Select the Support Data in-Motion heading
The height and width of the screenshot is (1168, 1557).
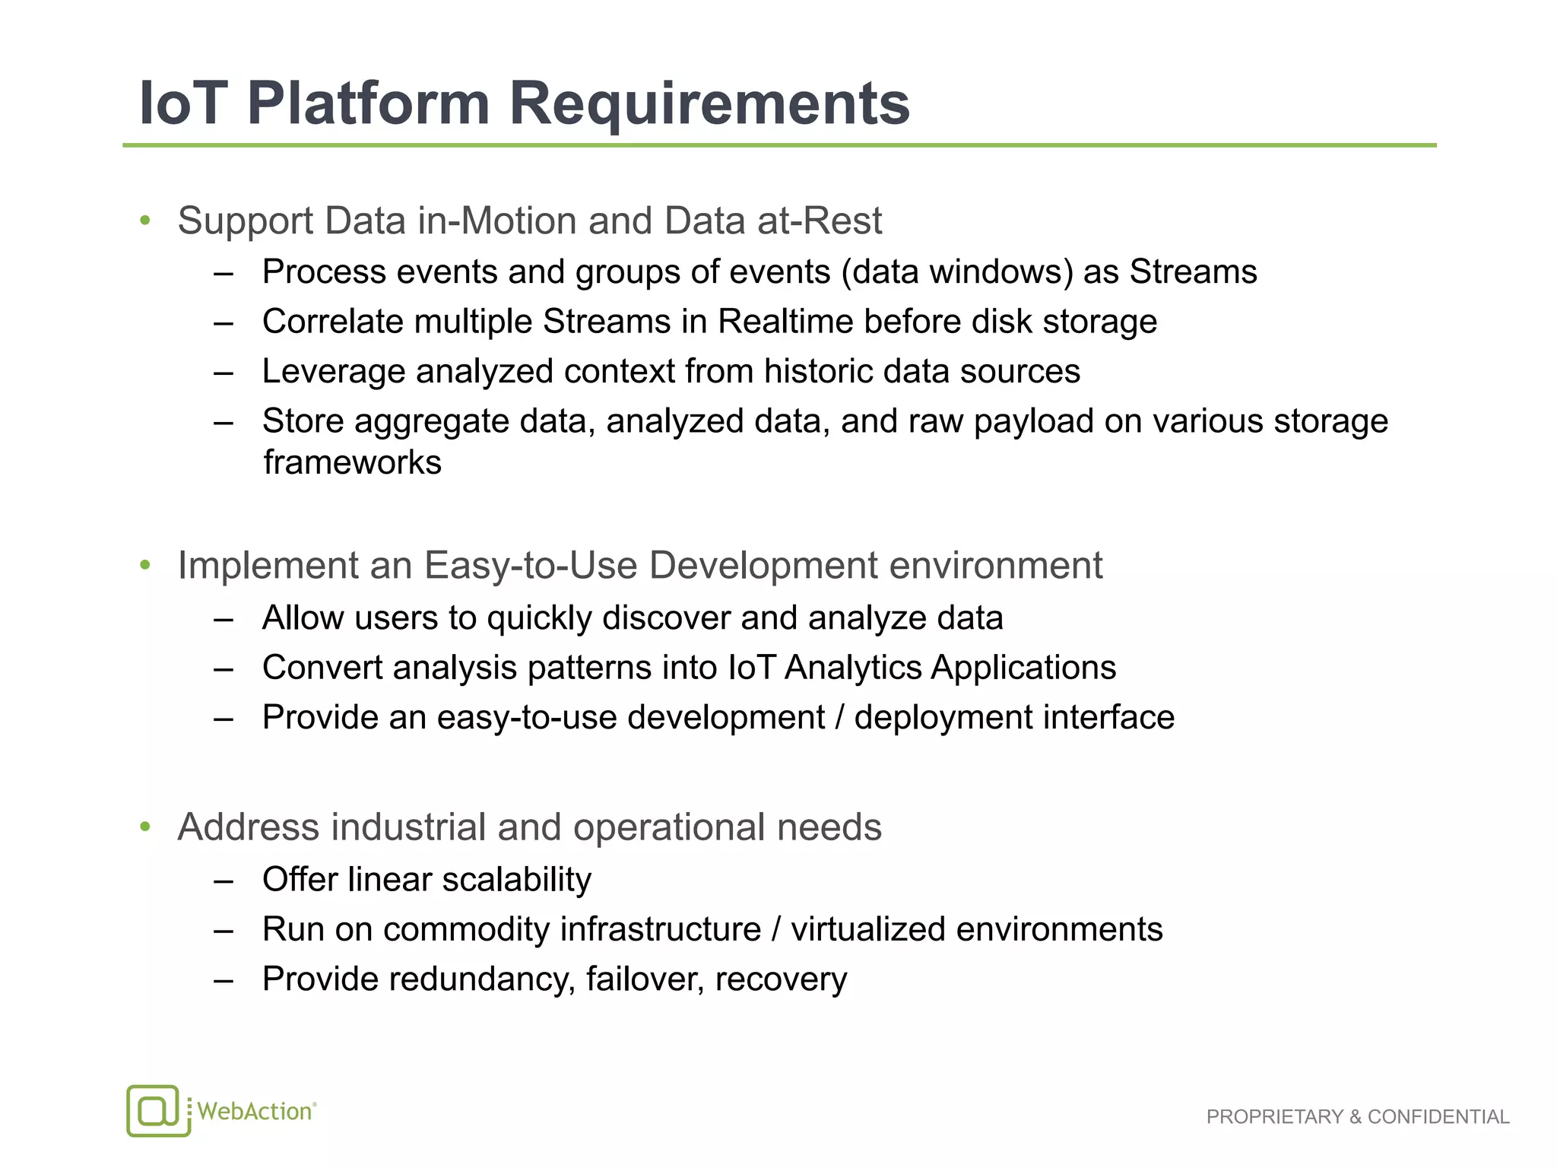tap(529, 221)
